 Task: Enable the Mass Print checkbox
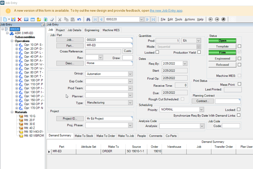click(x=239, y=84)
